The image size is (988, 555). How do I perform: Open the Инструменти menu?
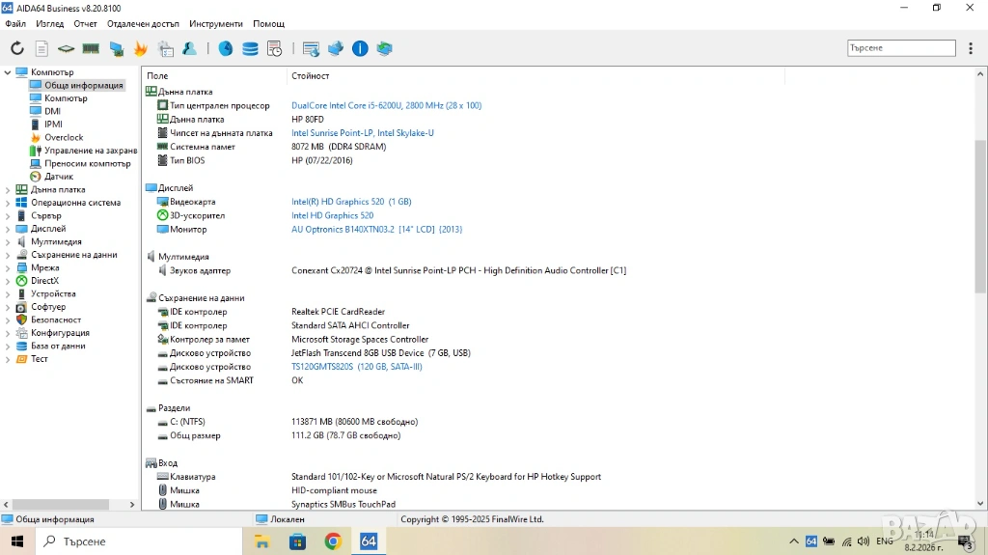tap(216, 23)
